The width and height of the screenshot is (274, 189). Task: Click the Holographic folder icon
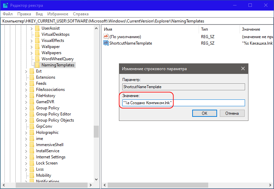(x=32, y=132)
